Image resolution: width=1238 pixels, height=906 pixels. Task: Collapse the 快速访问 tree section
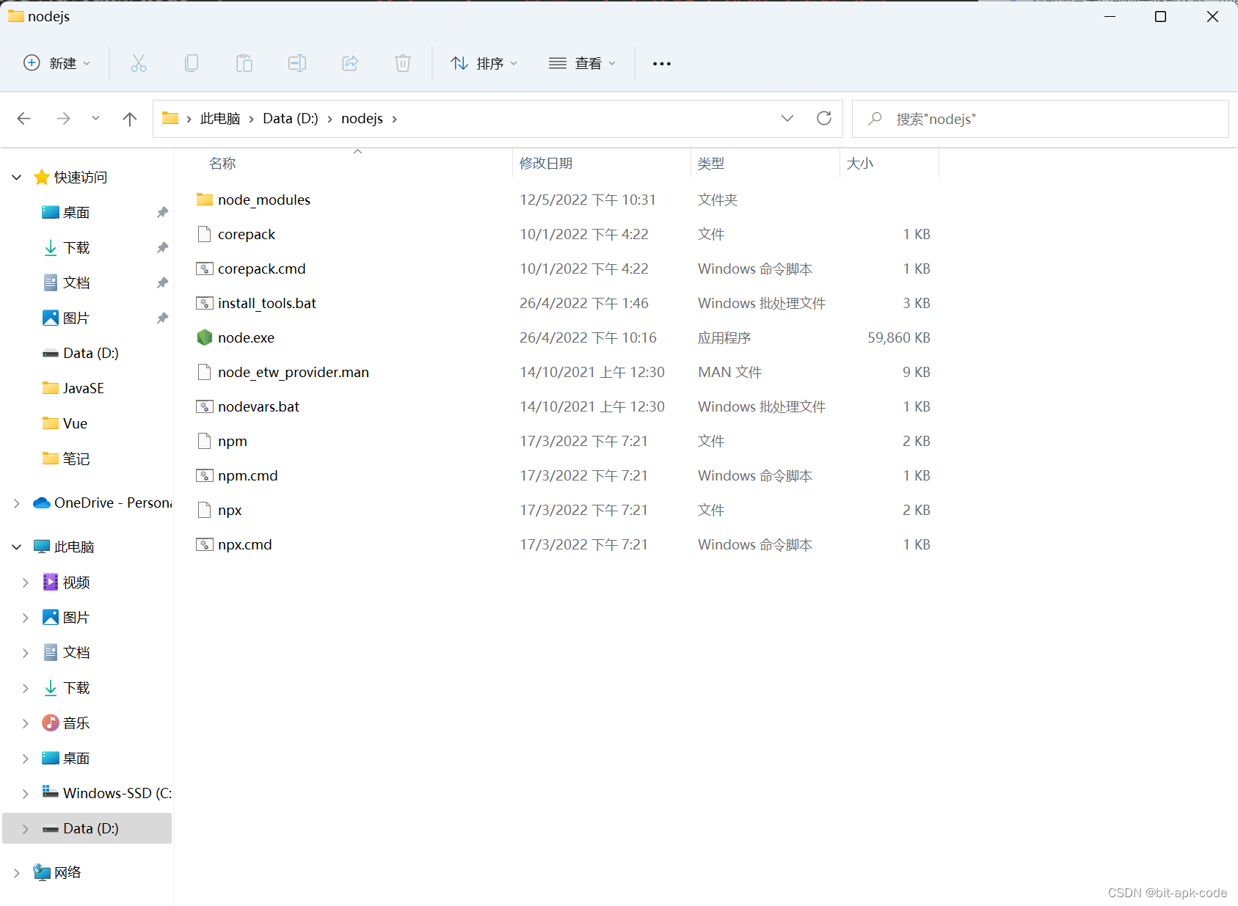tap(17, 178)
